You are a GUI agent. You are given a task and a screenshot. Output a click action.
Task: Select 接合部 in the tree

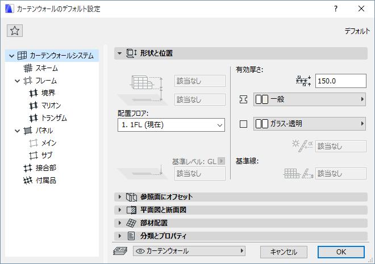tap(46, 167)
